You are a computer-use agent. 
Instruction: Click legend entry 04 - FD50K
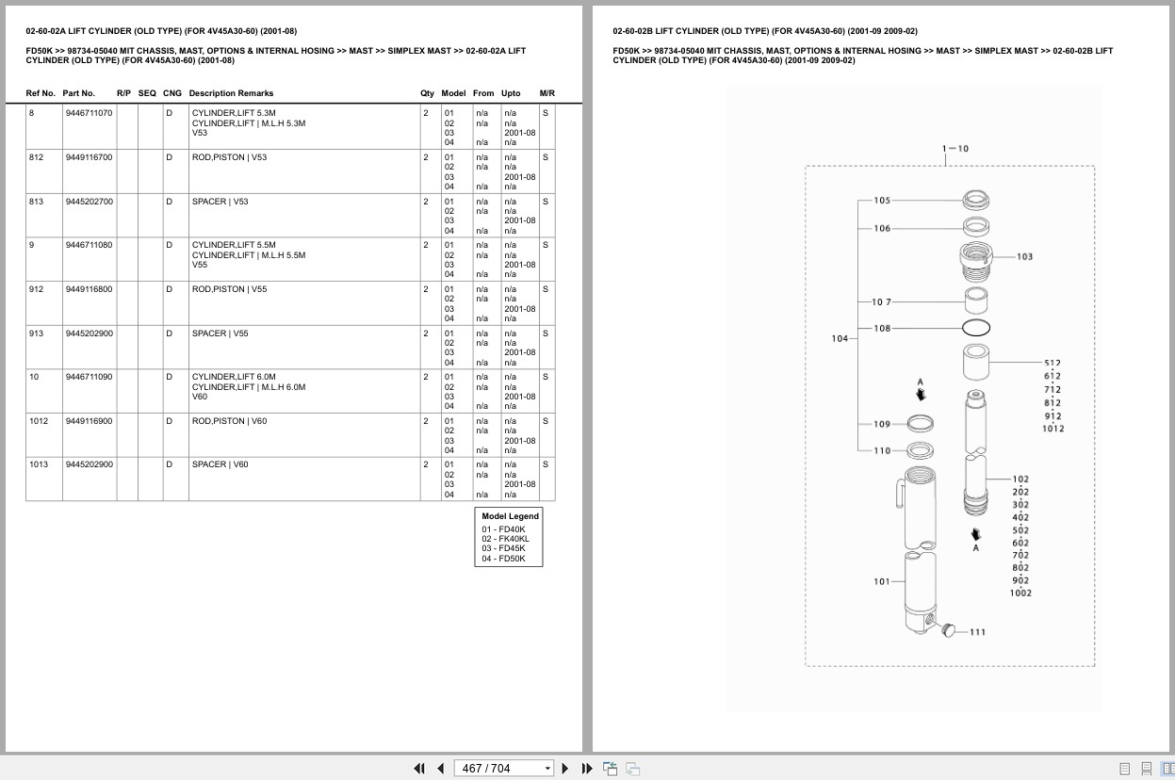(x=503, y=559)
